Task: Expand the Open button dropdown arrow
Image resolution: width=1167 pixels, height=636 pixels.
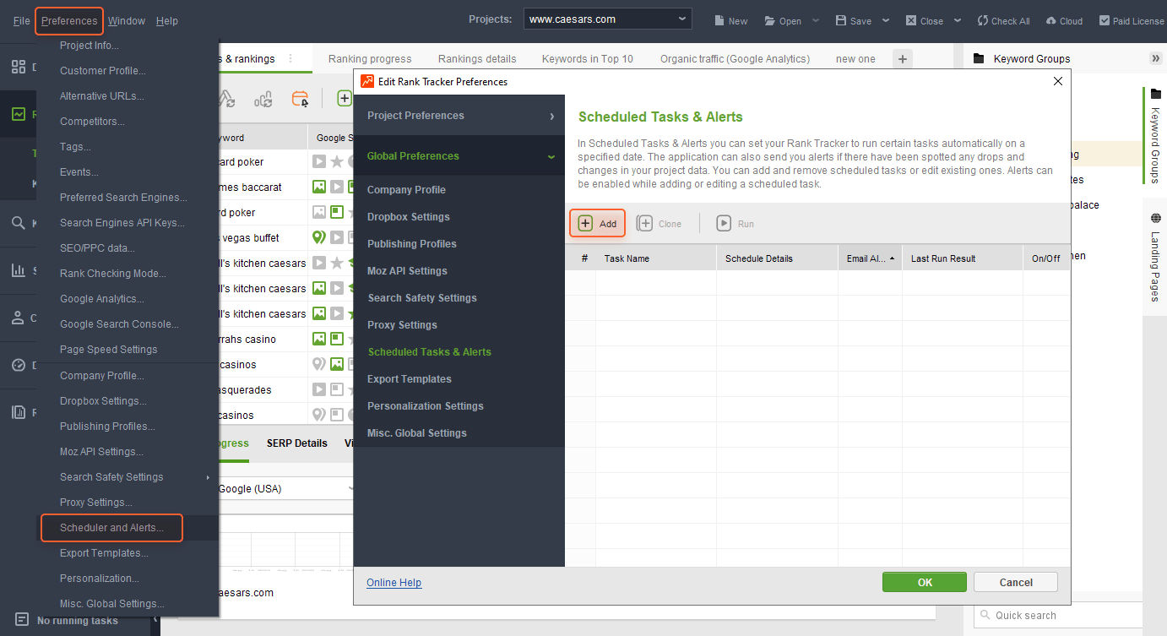Action: point(816,21)
